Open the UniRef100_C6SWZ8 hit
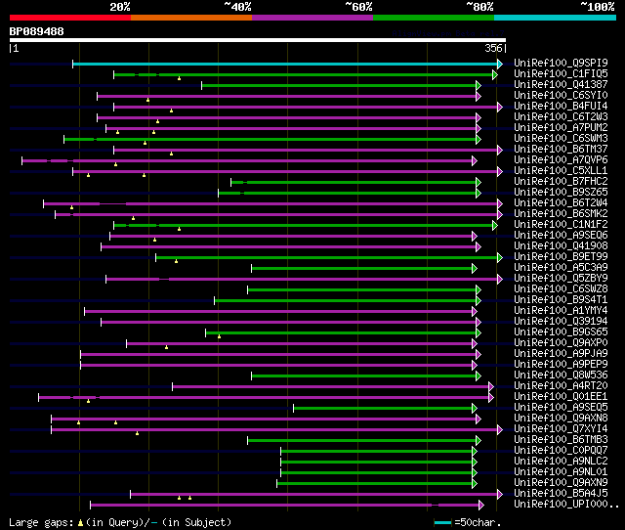Screen dimensions: 625x530 [561, 289]
